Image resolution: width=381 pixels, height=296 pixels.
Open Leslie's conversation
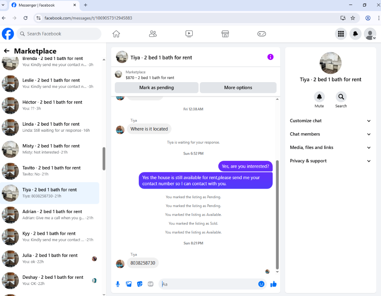coord(50,84)
